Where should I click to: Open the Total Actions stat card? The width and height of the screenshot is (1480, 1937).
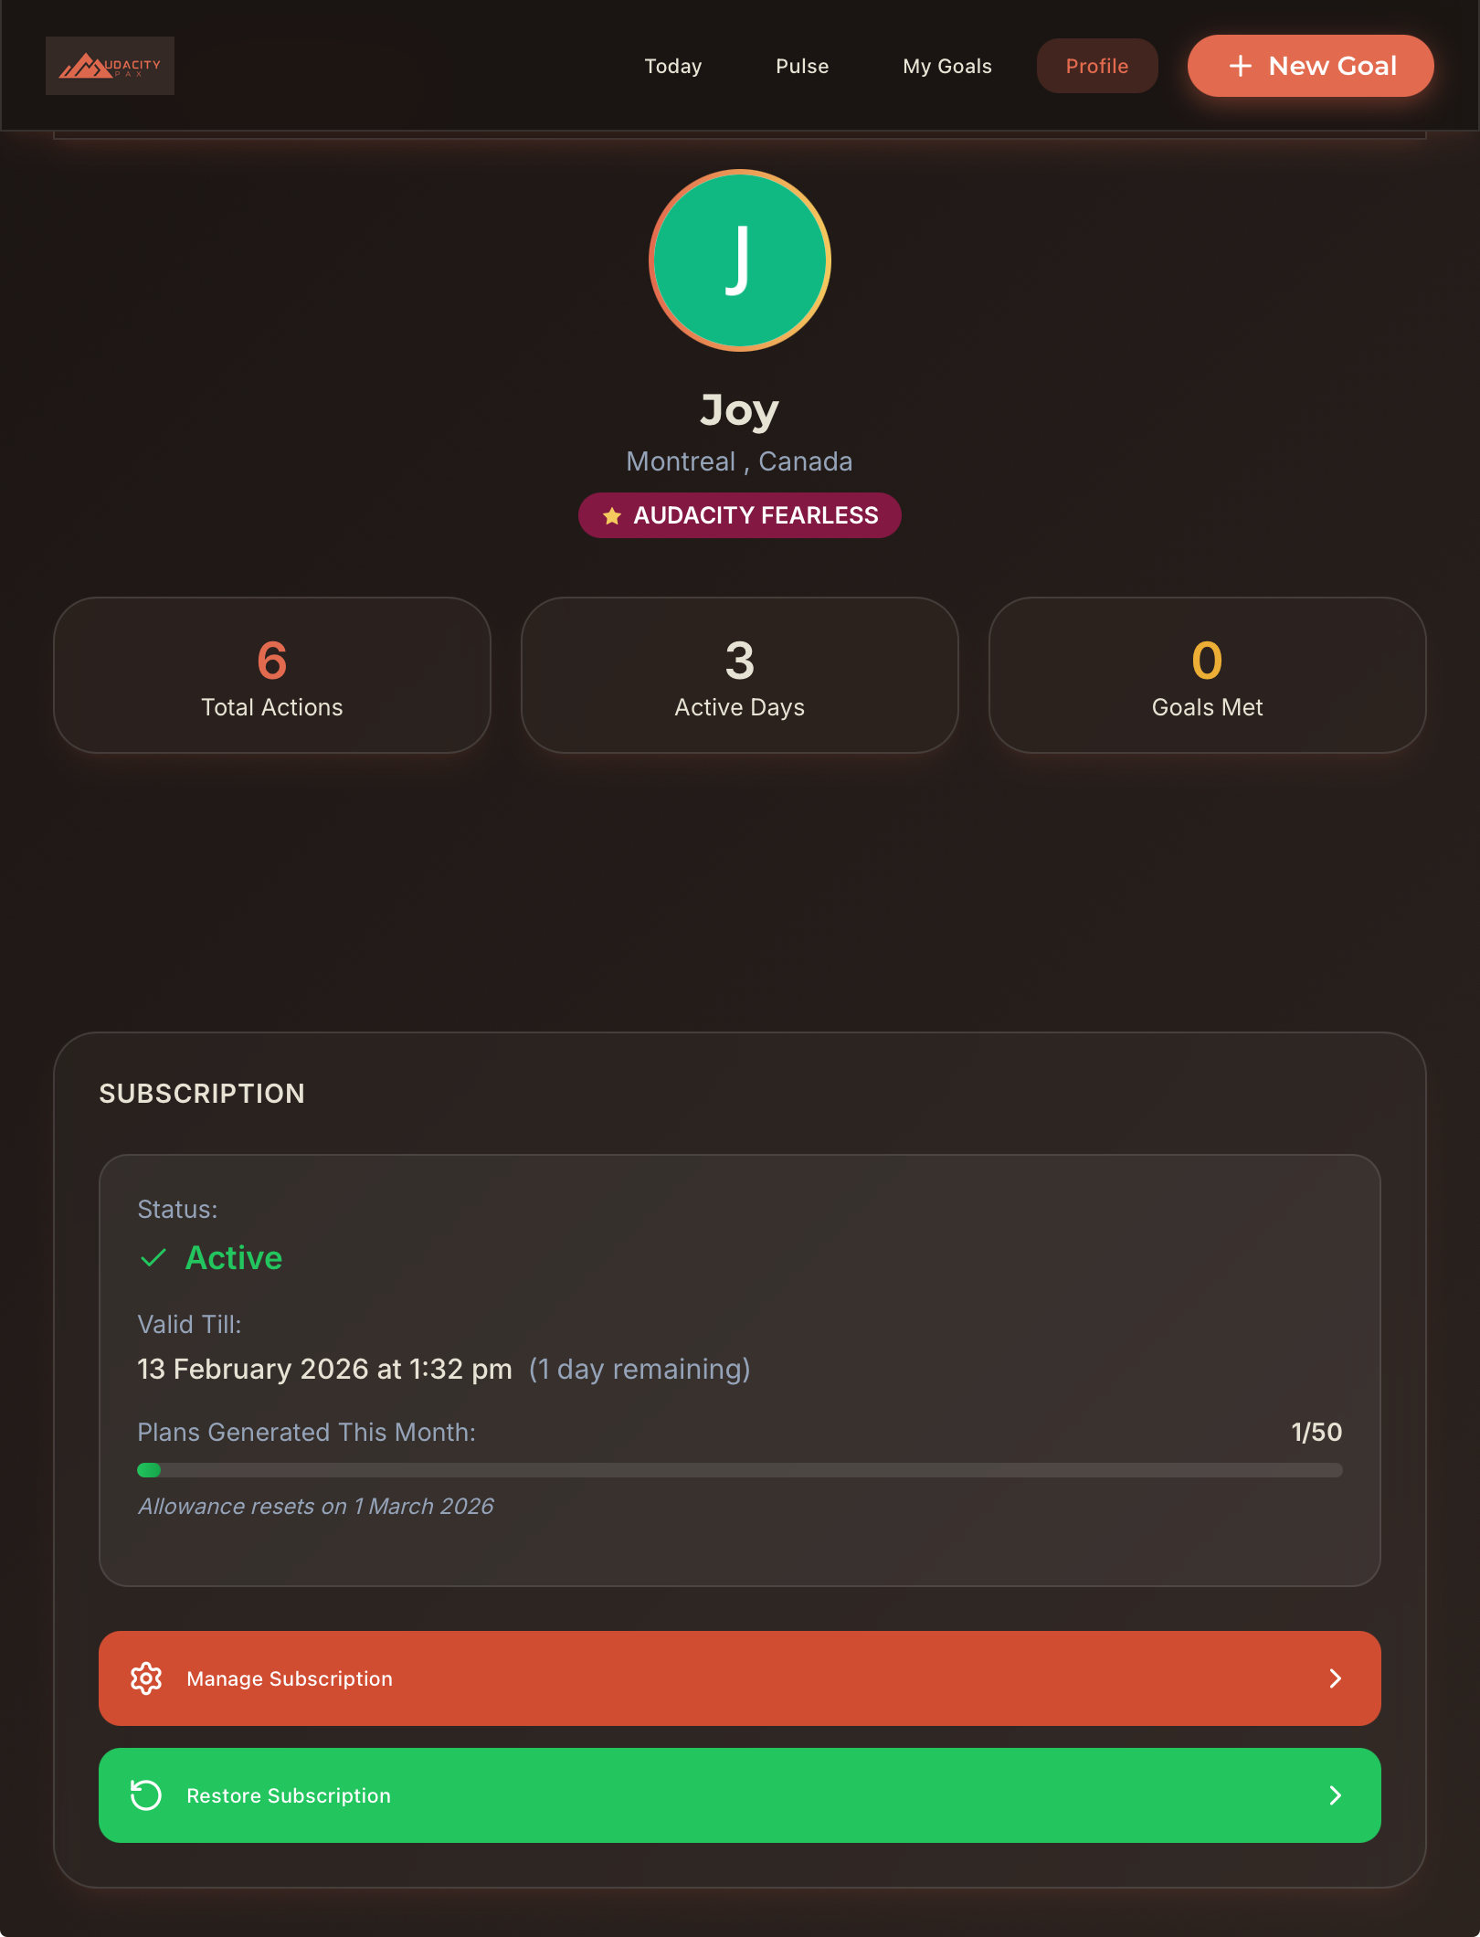[x=272, y=675]
